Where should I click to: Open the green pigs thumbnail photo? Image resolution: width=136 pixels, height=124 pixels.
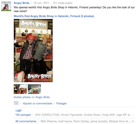34,89
